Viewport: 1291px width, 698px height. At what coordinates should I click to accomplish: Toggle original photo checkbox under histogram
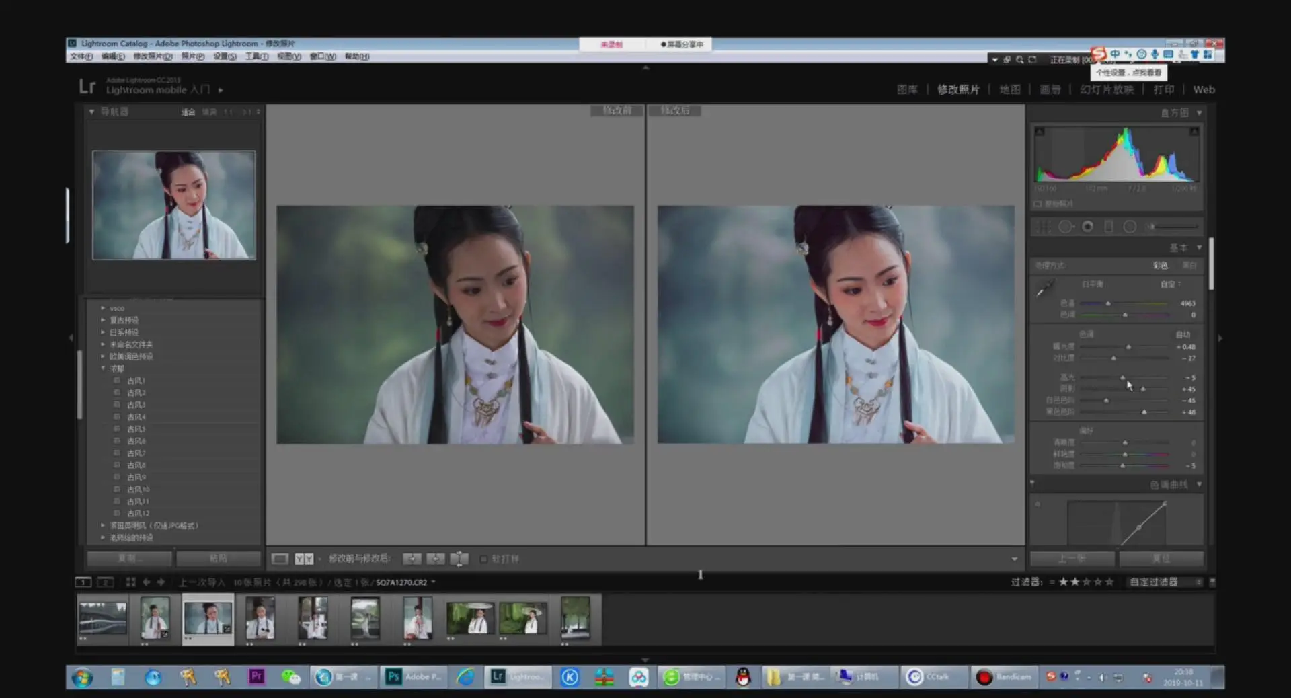pos(1038,204)
